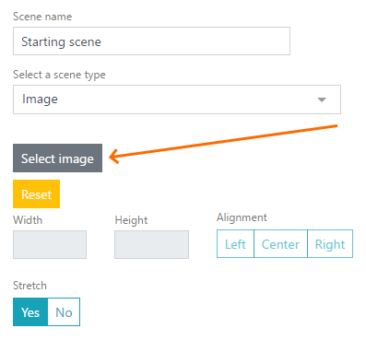Image resolution: width=366 pixels, height=340 pixels.
Task: Click the Select a scene type label
Action: click(59, 75)
